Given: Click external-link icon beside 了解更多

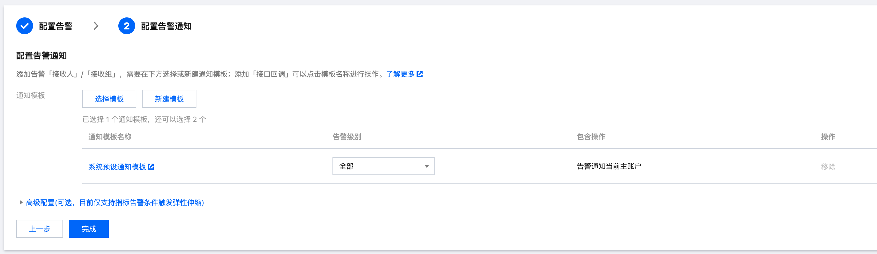Looking at the screenshot, I should [420, 74].
